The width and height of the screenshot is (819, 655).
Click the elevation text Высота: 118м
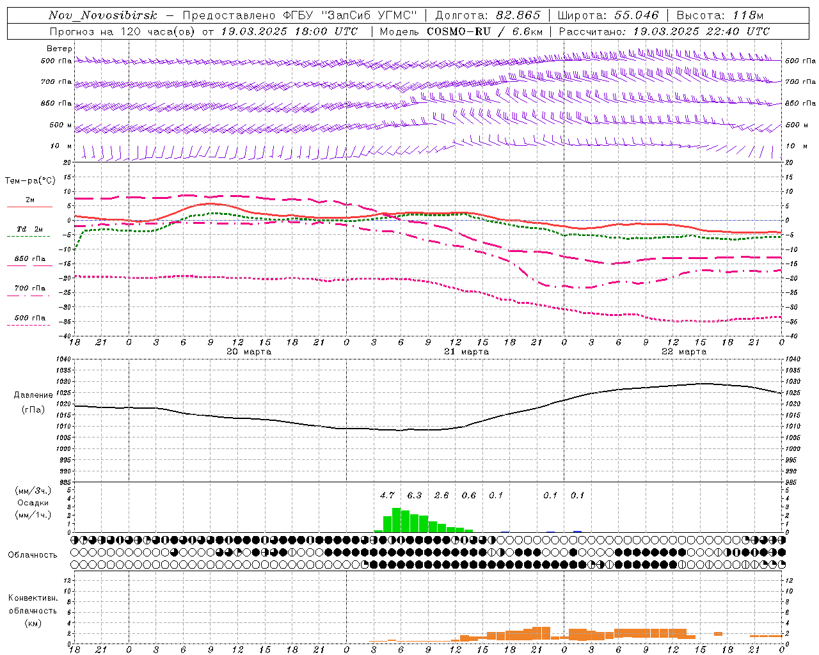[720, 15]
